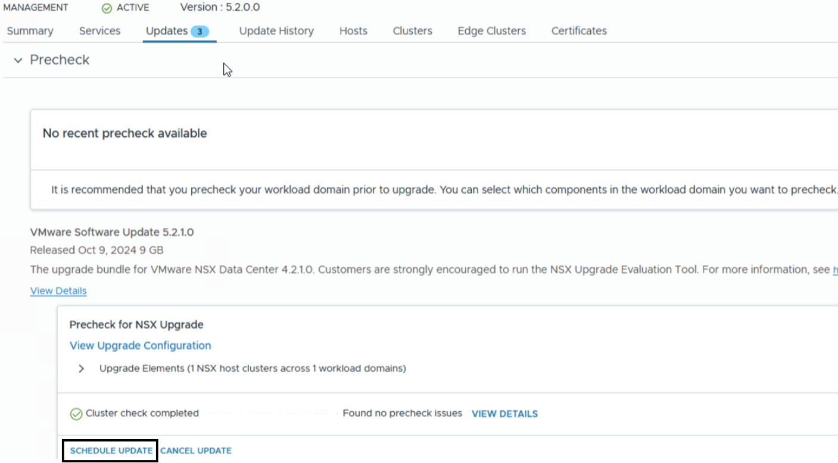Open the View Upgrade Configuration link
The image size is (838, 463).
tap(140, 346)
